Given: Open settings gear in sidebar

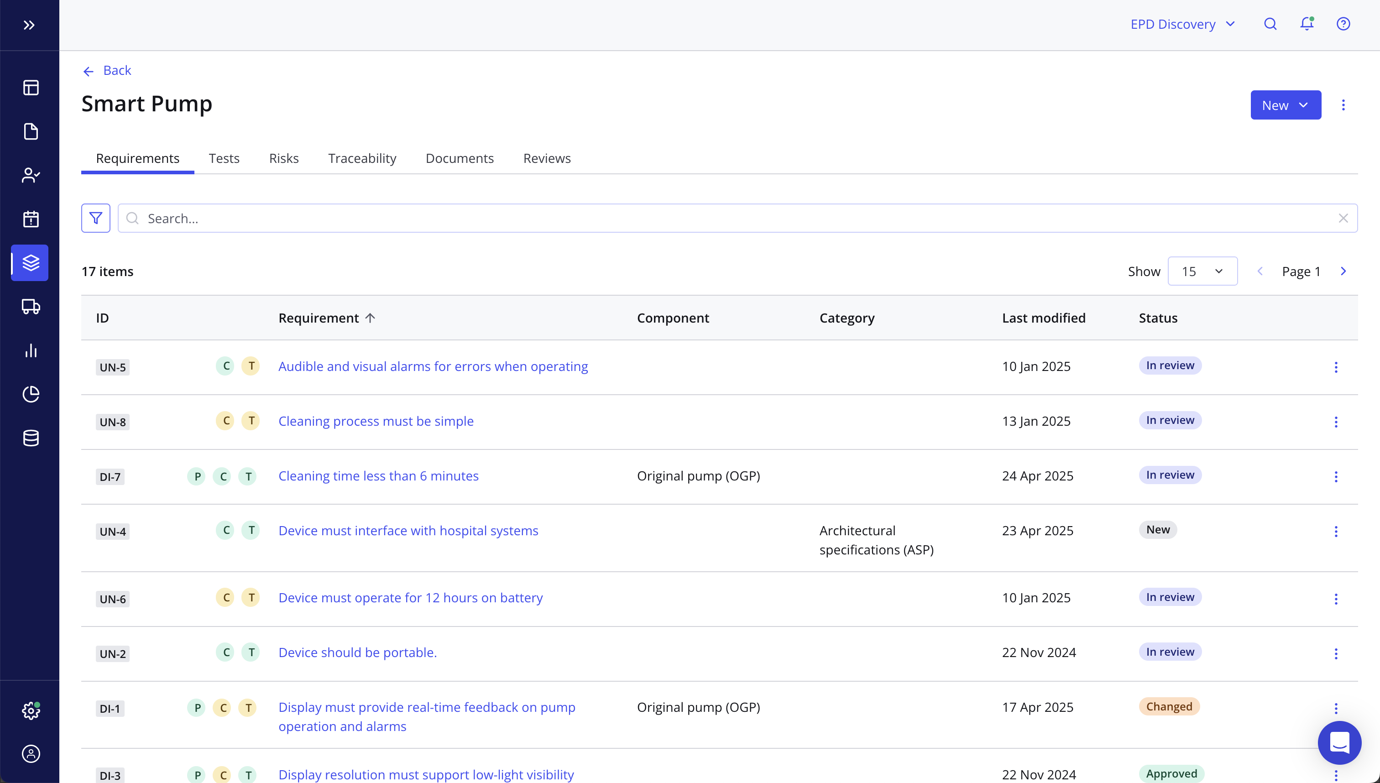Looking at the screenshot, I should click(x=31, y=710).
